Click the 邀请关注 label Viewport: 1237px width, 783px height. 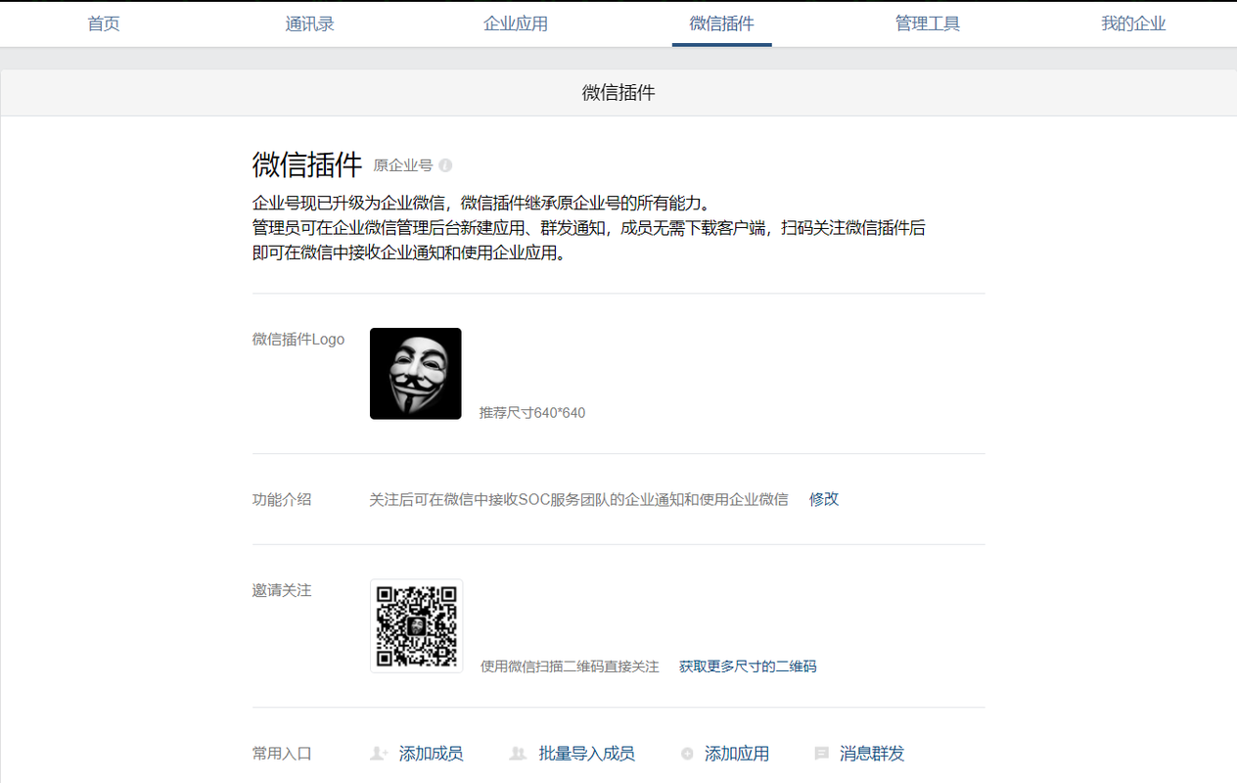tap(282, 590)
